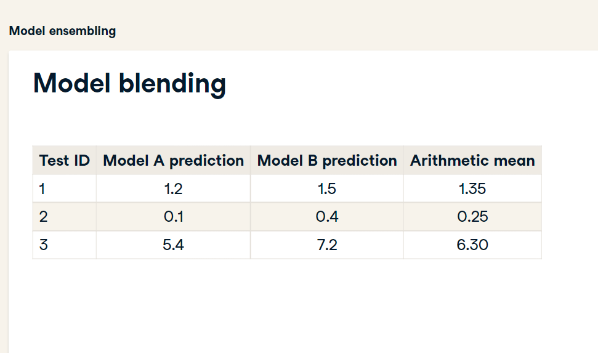
Task: Select the Test ID column header
Action: [x=65, y=160]
